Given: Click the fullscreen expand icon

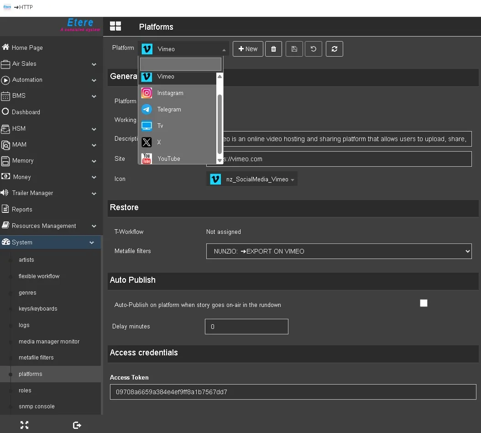Looking at the screenshot, I should [25, 425].
